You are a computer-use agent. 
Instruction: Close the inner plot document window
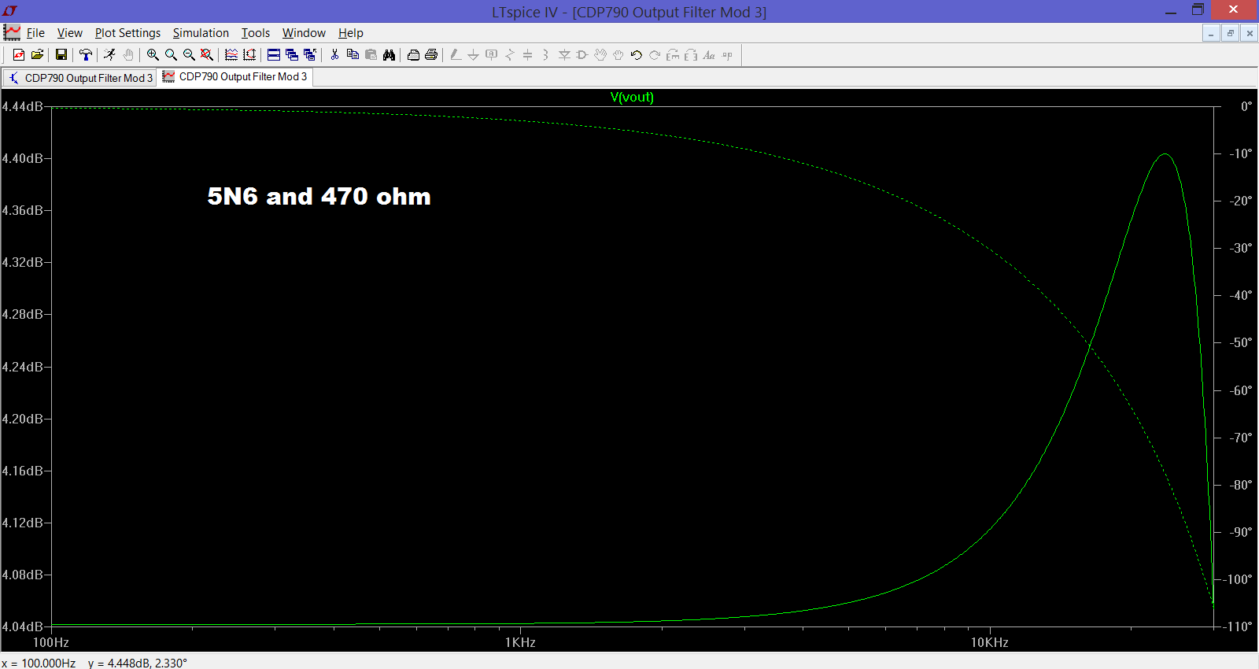click(x=1249, y=33)
